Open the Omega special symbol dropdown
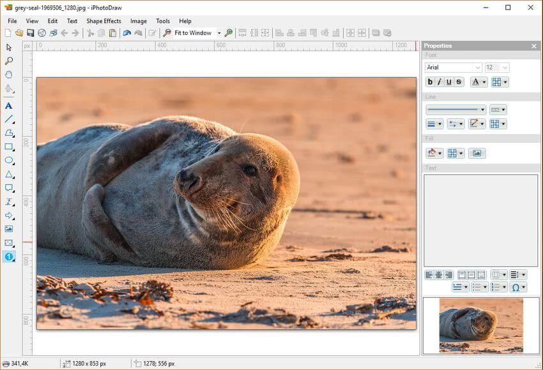 (x=518, y=287)
